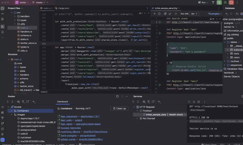Select textter_store.rs in Project Files
Viewport: 243px width, 145px height.
[x=28, y=43]
